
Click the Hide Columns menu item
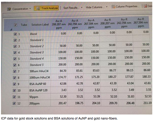(x=95, y=7)
